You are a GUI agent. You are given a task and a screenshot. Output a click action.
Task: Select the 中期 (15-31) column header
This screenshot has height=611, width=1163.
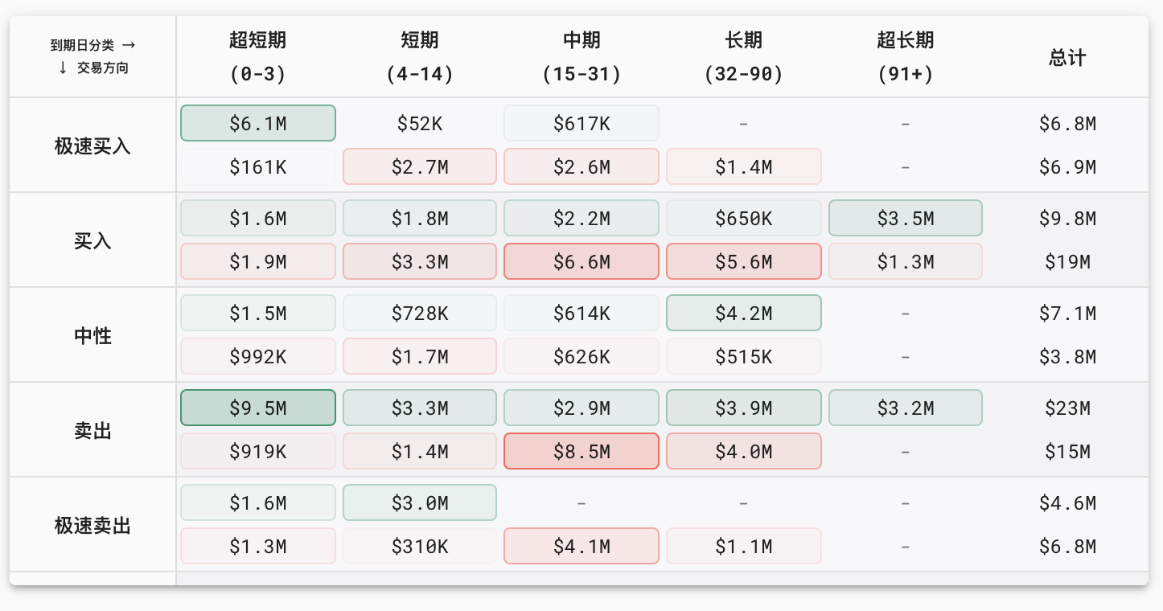coord(581,57)
